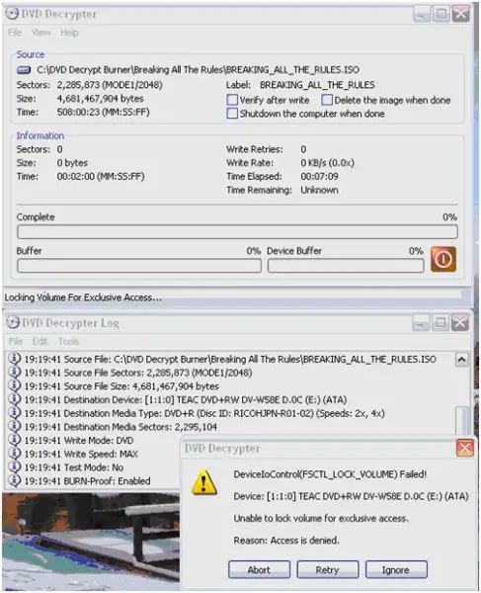Select the Destination Media Sectors: 2,295,104 line

(120, 427)
